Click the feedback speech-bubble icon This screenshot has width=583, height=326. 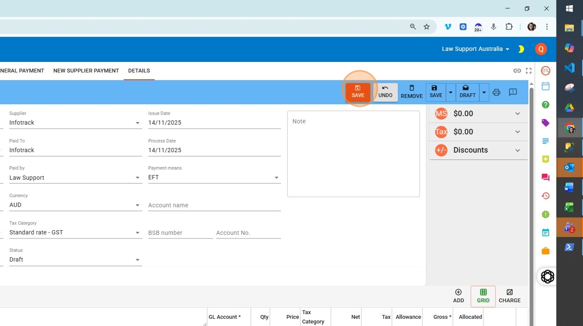(x=513, y=92)
